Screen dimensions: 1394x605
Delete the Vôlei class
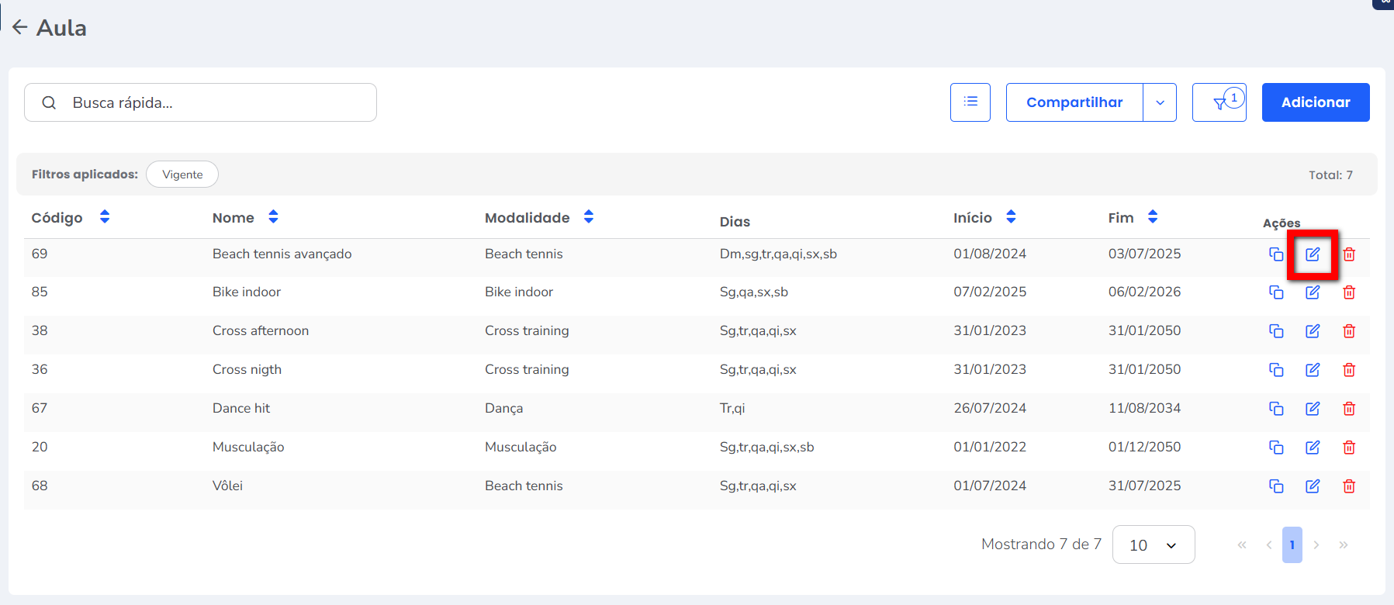pyautogui.click(x=1349, y=486)
